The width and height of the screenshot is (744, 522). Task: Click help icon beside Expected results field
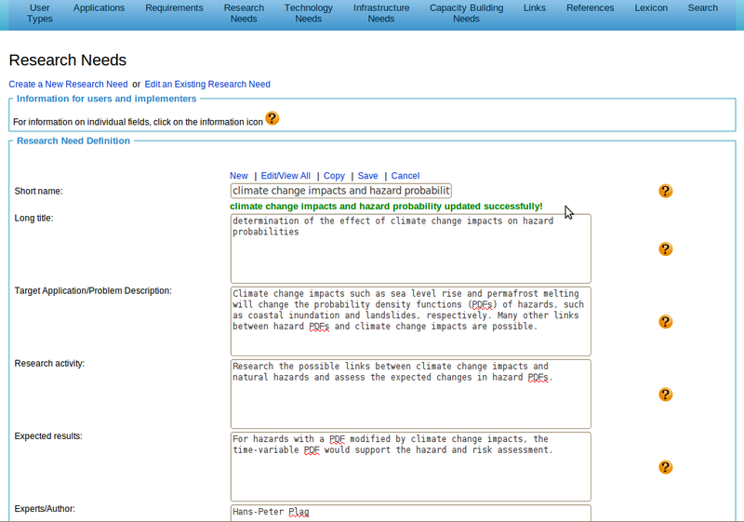[665, 467]
